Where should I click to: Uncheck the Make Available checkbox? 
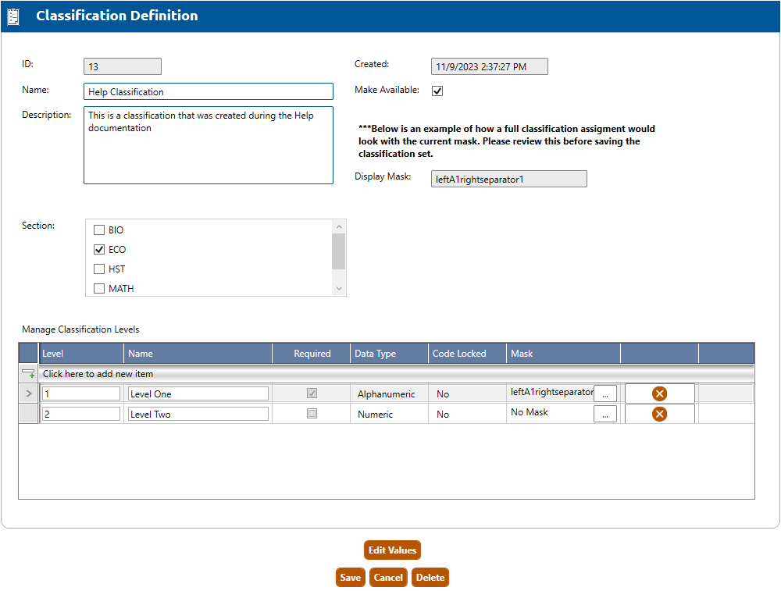(437, 91)
